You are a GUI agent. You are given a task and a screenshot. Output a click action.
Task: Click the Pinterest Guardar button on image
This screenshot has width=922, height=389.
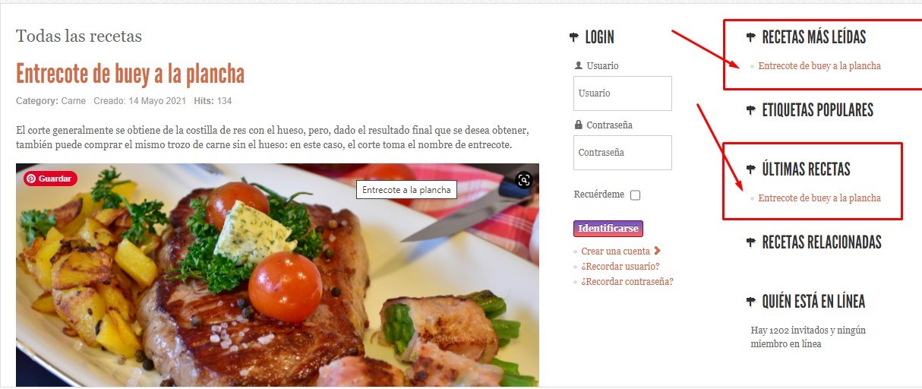[51, 179]
